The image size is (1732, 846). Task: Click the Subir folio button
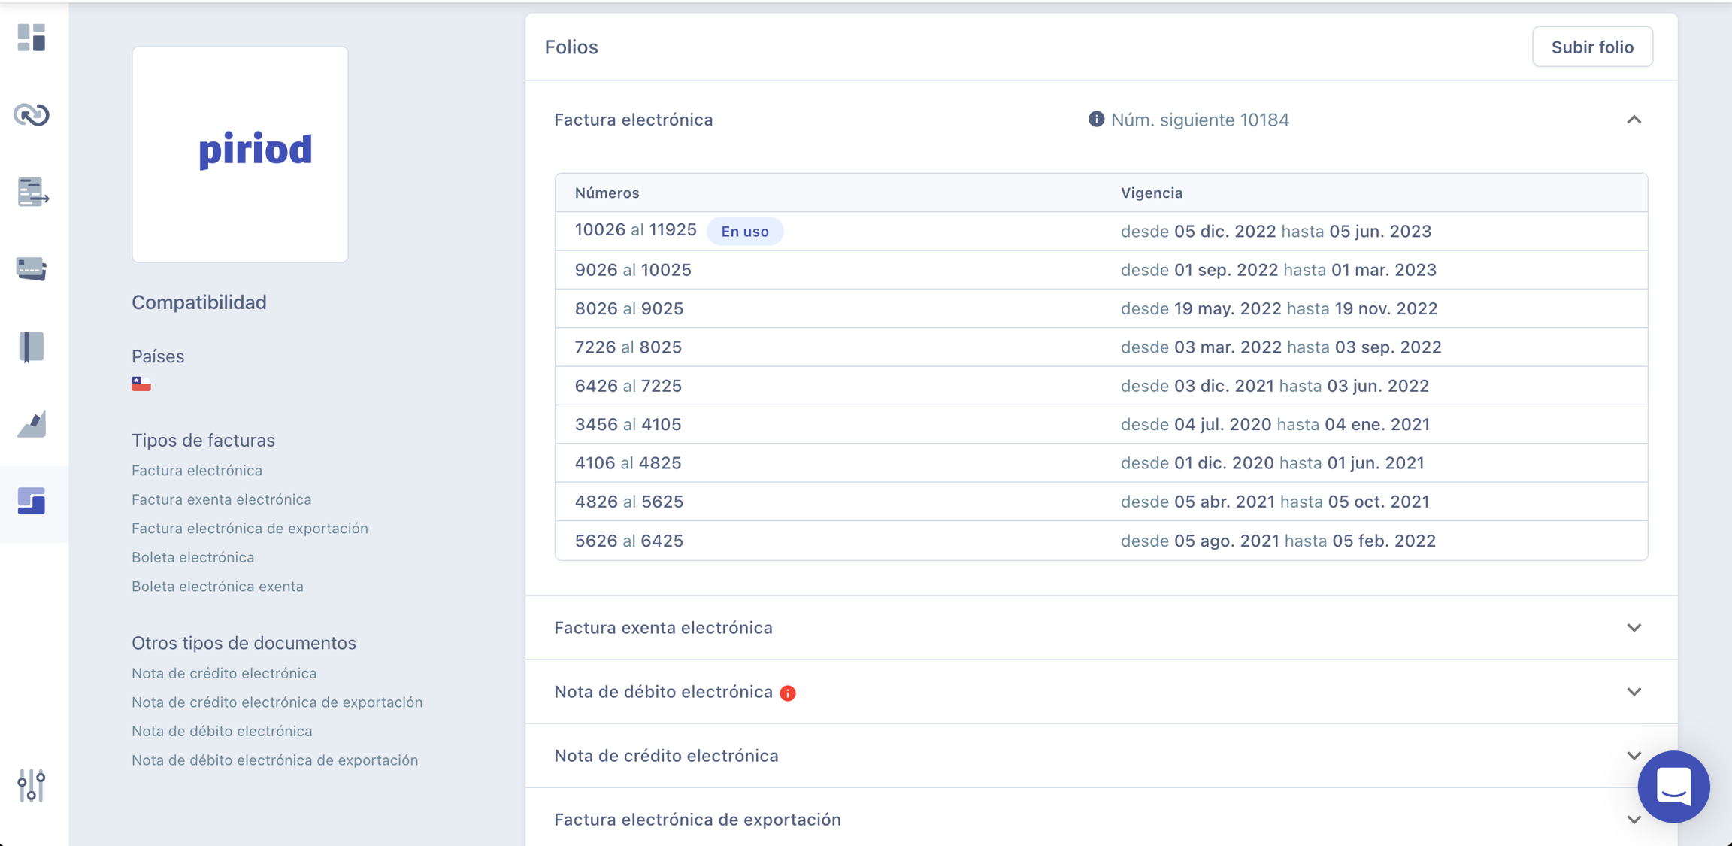[1592, 47]
